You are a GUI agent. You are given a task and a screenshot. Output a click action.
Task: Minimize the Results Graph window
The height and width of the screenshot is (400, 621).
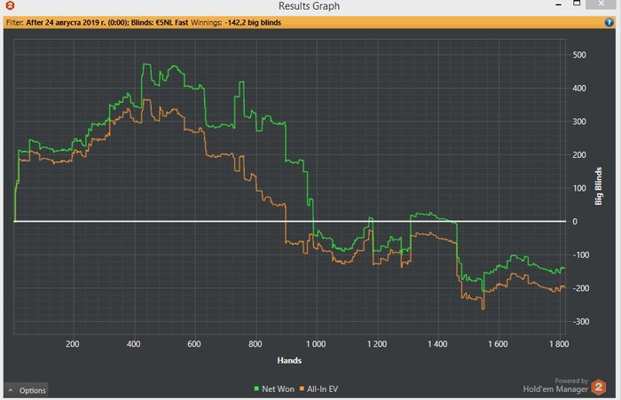pyautogui.click(x=558, y=4)
